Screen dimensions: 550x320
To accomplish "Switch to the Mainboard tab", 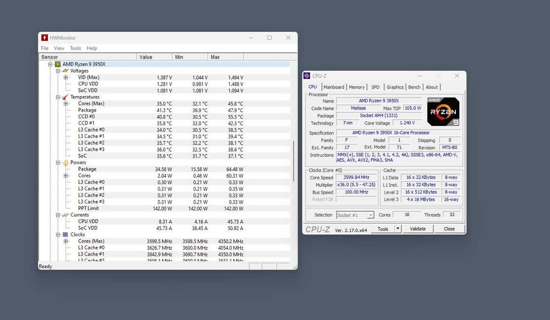I will point(334,87).
